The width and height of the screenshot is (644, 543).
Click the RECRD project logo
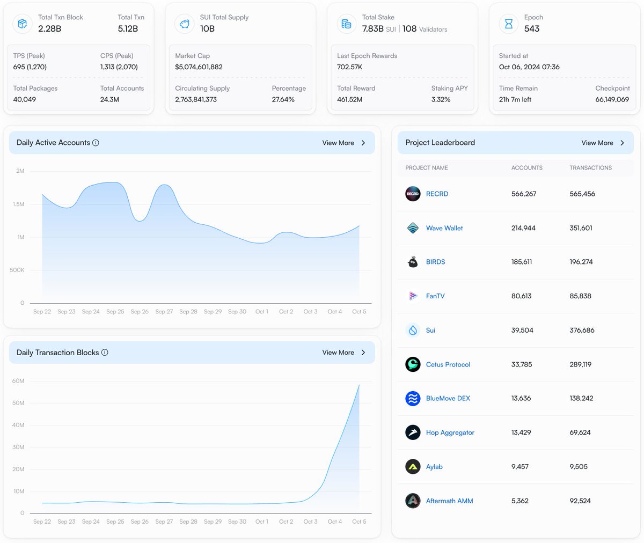pyautogui.click(x=413, y=194)
